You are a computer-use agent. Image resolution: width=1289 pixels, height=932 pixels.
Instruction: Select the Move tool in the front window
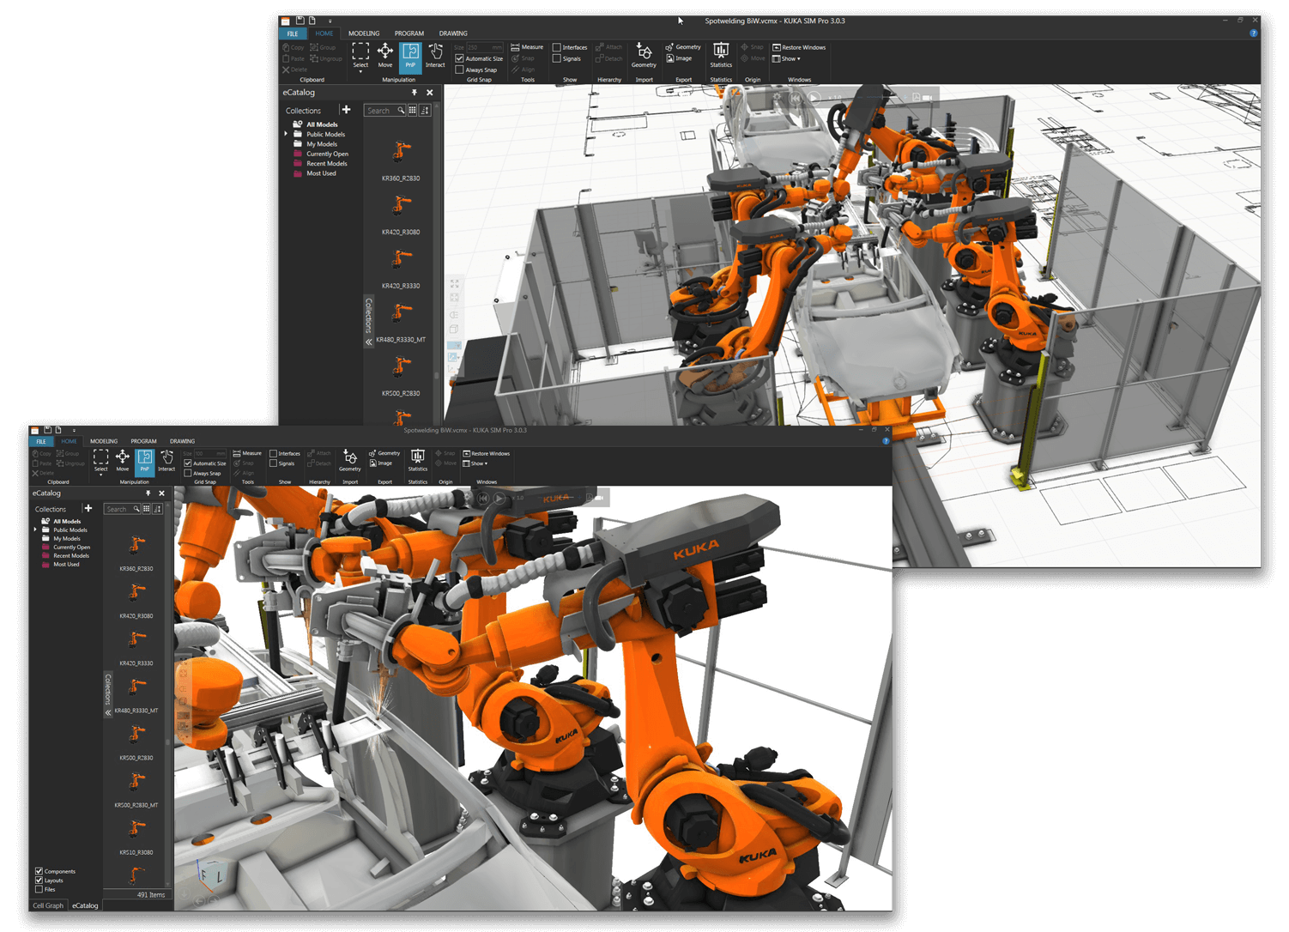point(123,460)
